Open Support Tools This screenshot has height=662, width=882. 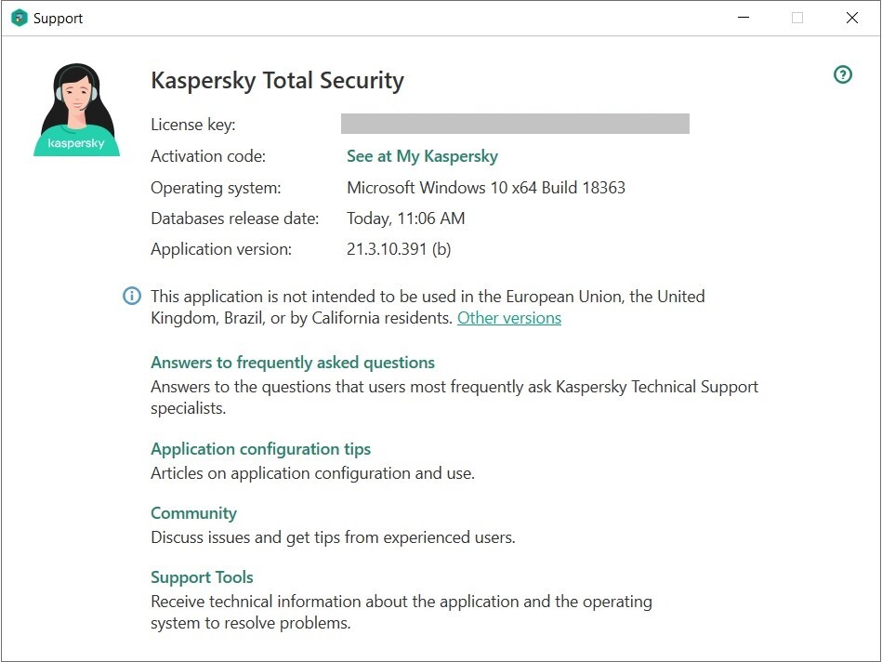click(x=202, y=577)
